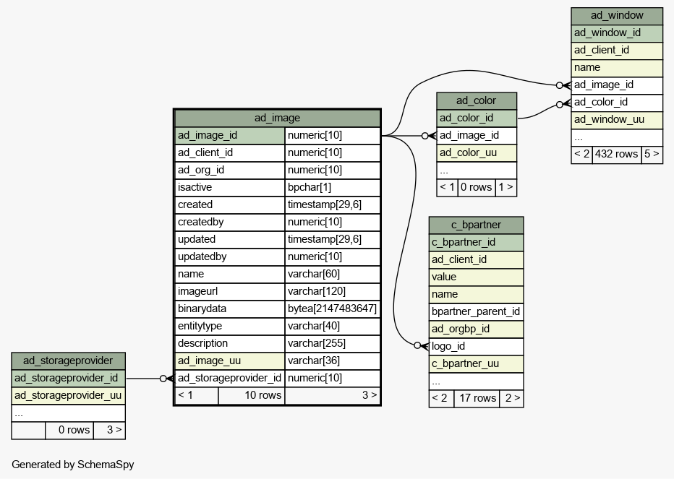The height and width of the screenshot is (479, 674).
Task: Click the ad_image_id primary key in ad_image
Action: [230, 135]
